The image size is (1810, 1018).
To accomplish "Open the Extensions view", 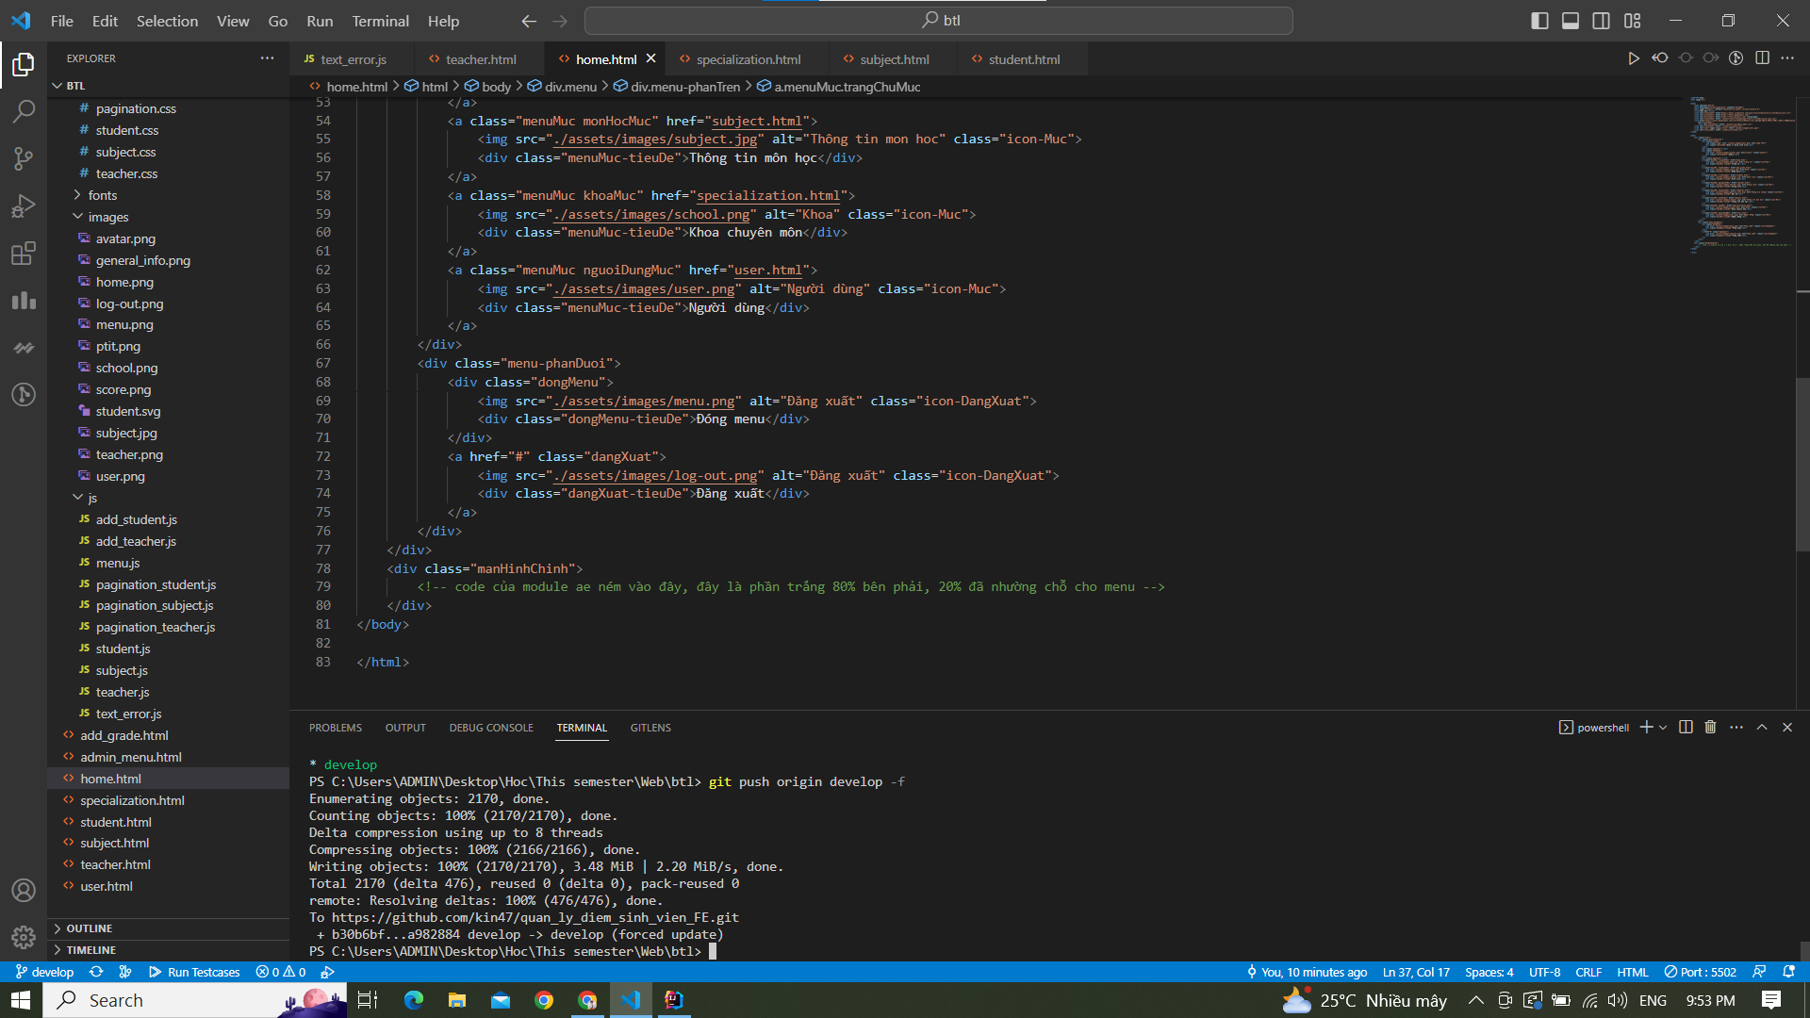I will pyautogui.click(x=24, y=253).
